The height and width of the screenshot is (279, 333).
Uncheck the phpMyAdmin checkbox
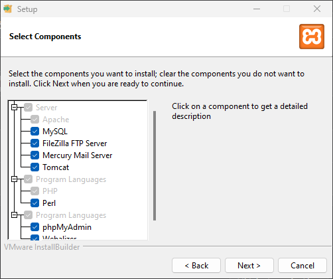pos(34,227)
